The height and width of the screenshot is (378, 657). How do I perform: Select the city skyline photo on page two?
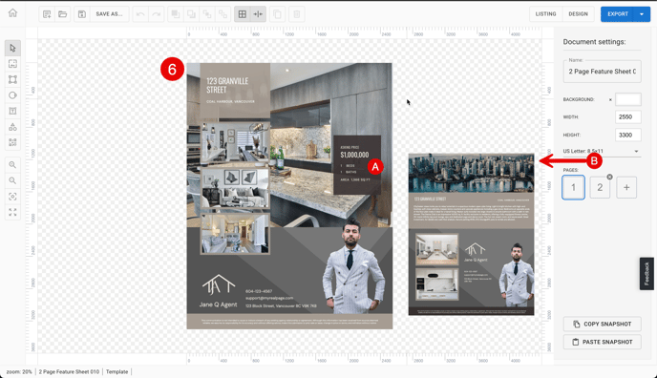[x=472, y=173]
